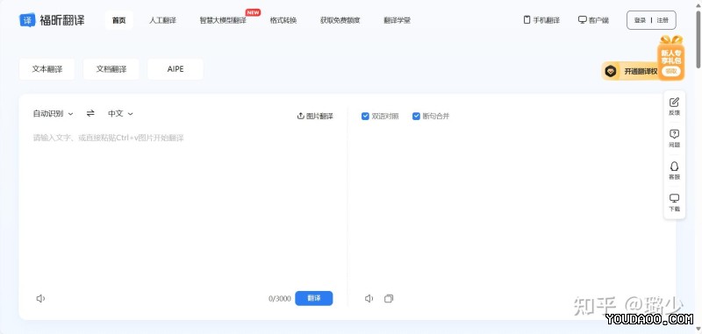
Task: Click the 领取 button on gift pack
Action: pyautogui.click(x=670, y=71)
